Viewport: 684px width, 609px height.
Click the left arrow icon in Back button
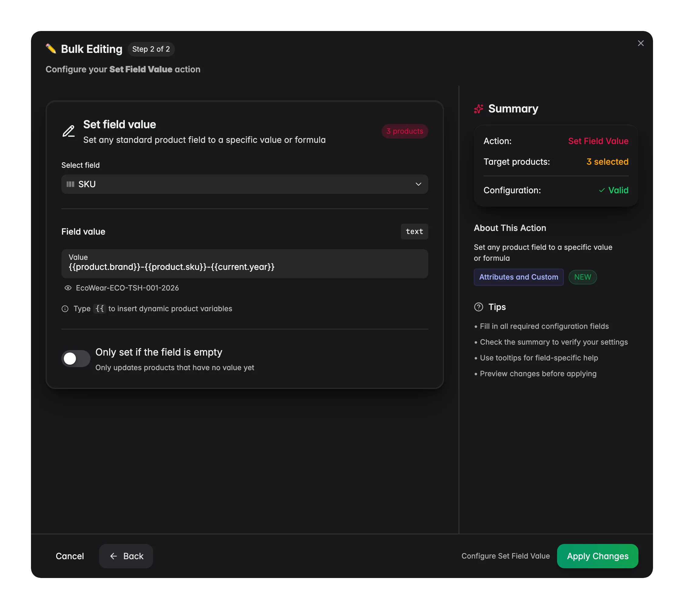click(113, 556)
